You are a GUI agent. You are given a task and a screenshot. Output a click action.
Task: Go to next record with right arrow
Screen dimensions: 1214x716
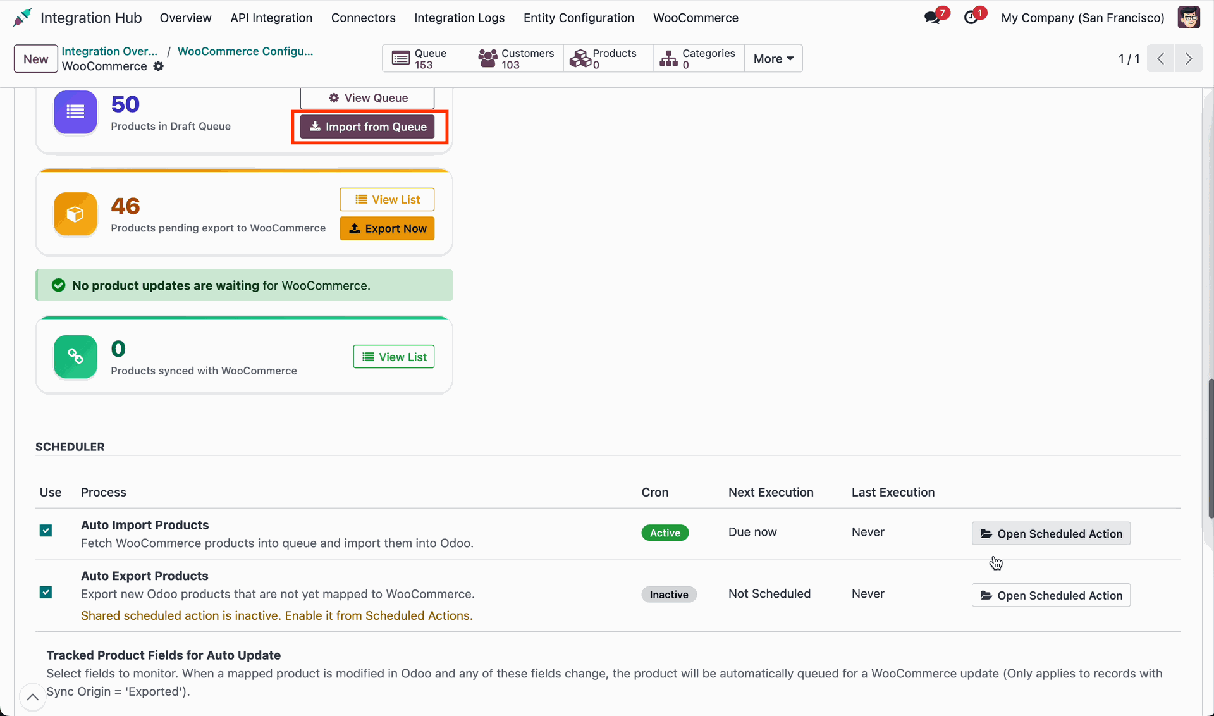click(1189, 59)
